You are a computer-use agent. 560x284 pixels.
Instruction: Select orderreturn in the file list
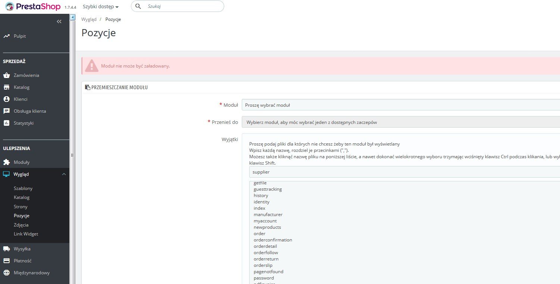(266, 259)
